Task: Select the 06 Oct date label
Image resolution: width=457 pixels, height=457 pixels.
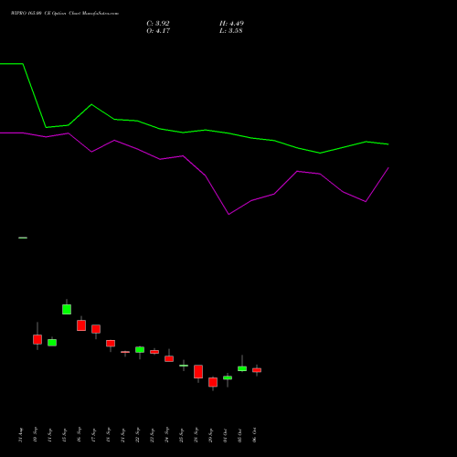Action: 254,435
